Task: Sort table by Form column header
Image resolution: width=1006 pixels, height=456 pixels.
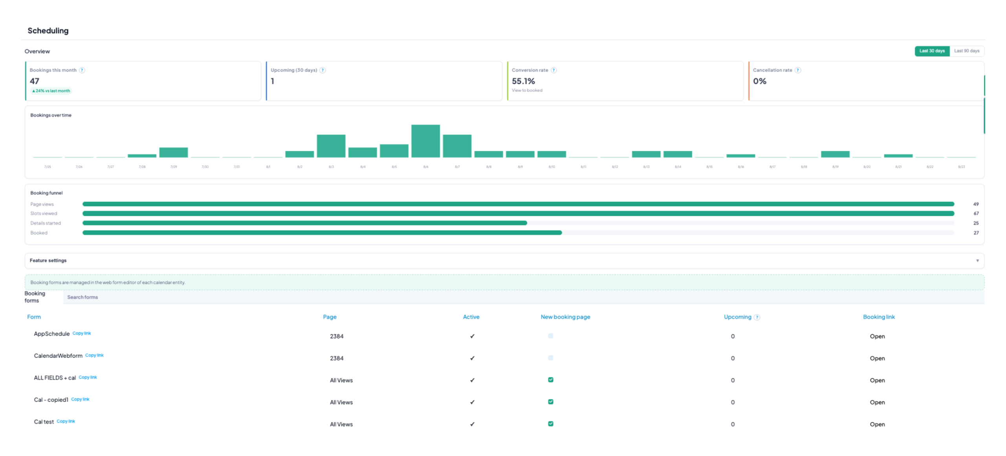Action: 34,317
